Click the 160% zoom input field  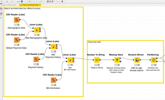(x=19, y=2)
